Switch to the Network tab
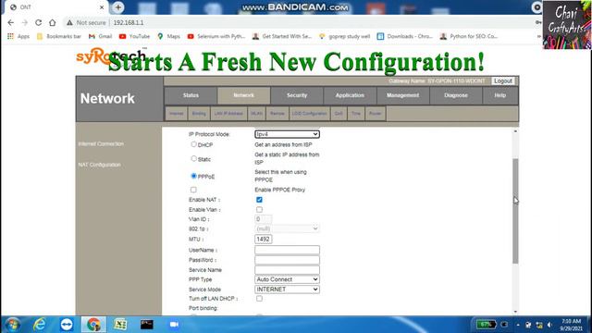 243,95
